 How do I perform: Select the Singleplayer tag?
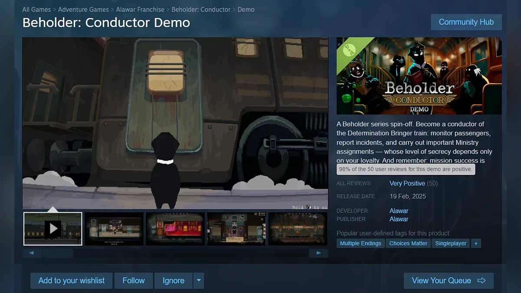pos(450,244)
